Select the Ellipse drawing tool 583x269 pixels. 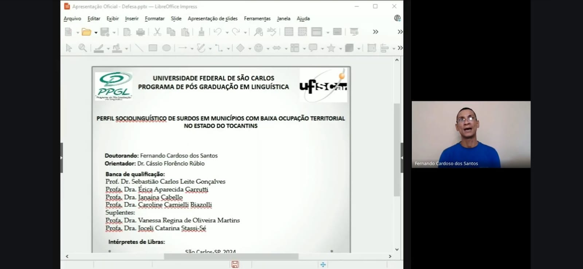(x=167, y=48)
